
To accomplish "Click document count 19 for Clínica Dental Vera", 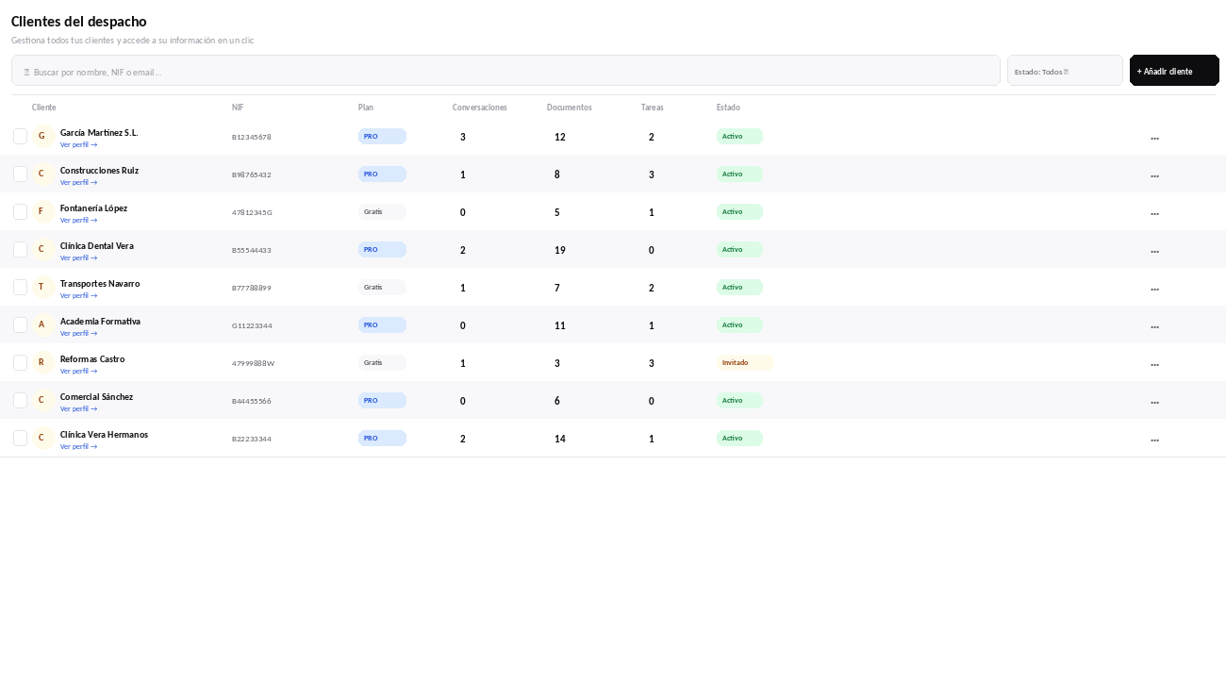I will (560, 250).
